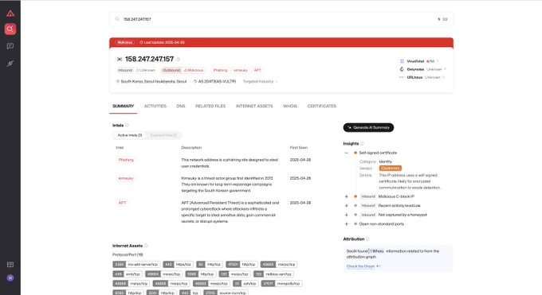Select the Active Intels toggle

coord(130,135)
